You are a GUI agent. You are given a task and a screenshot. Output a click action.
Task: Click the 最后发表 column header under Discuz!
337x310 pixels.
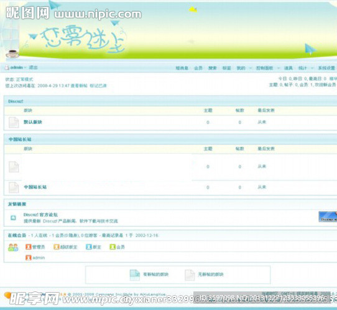(266, 110)
